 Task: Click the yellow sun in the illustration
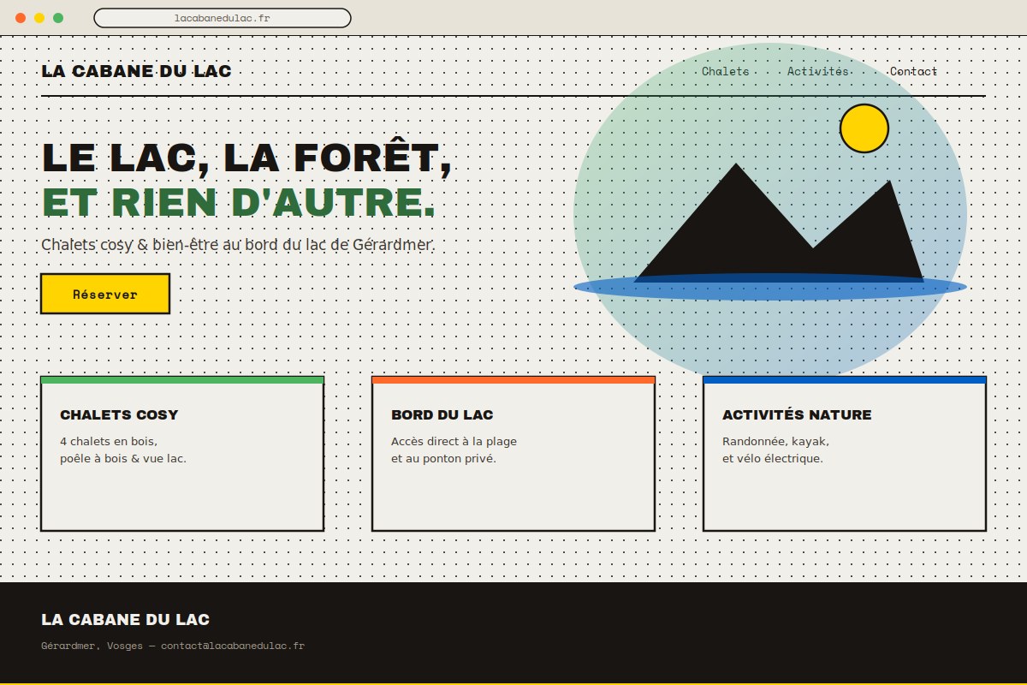(864, 128)
